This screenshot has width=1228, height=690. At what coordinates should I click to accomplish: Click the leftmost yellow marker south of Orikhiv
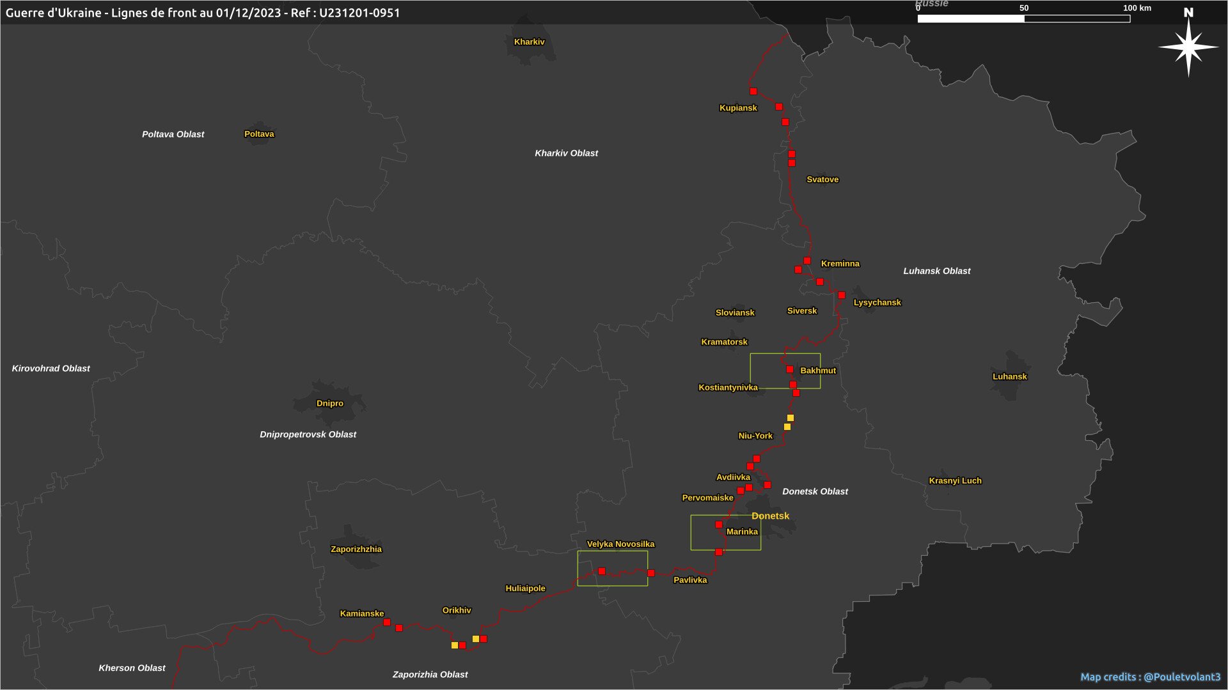click(x=455, y=645)
